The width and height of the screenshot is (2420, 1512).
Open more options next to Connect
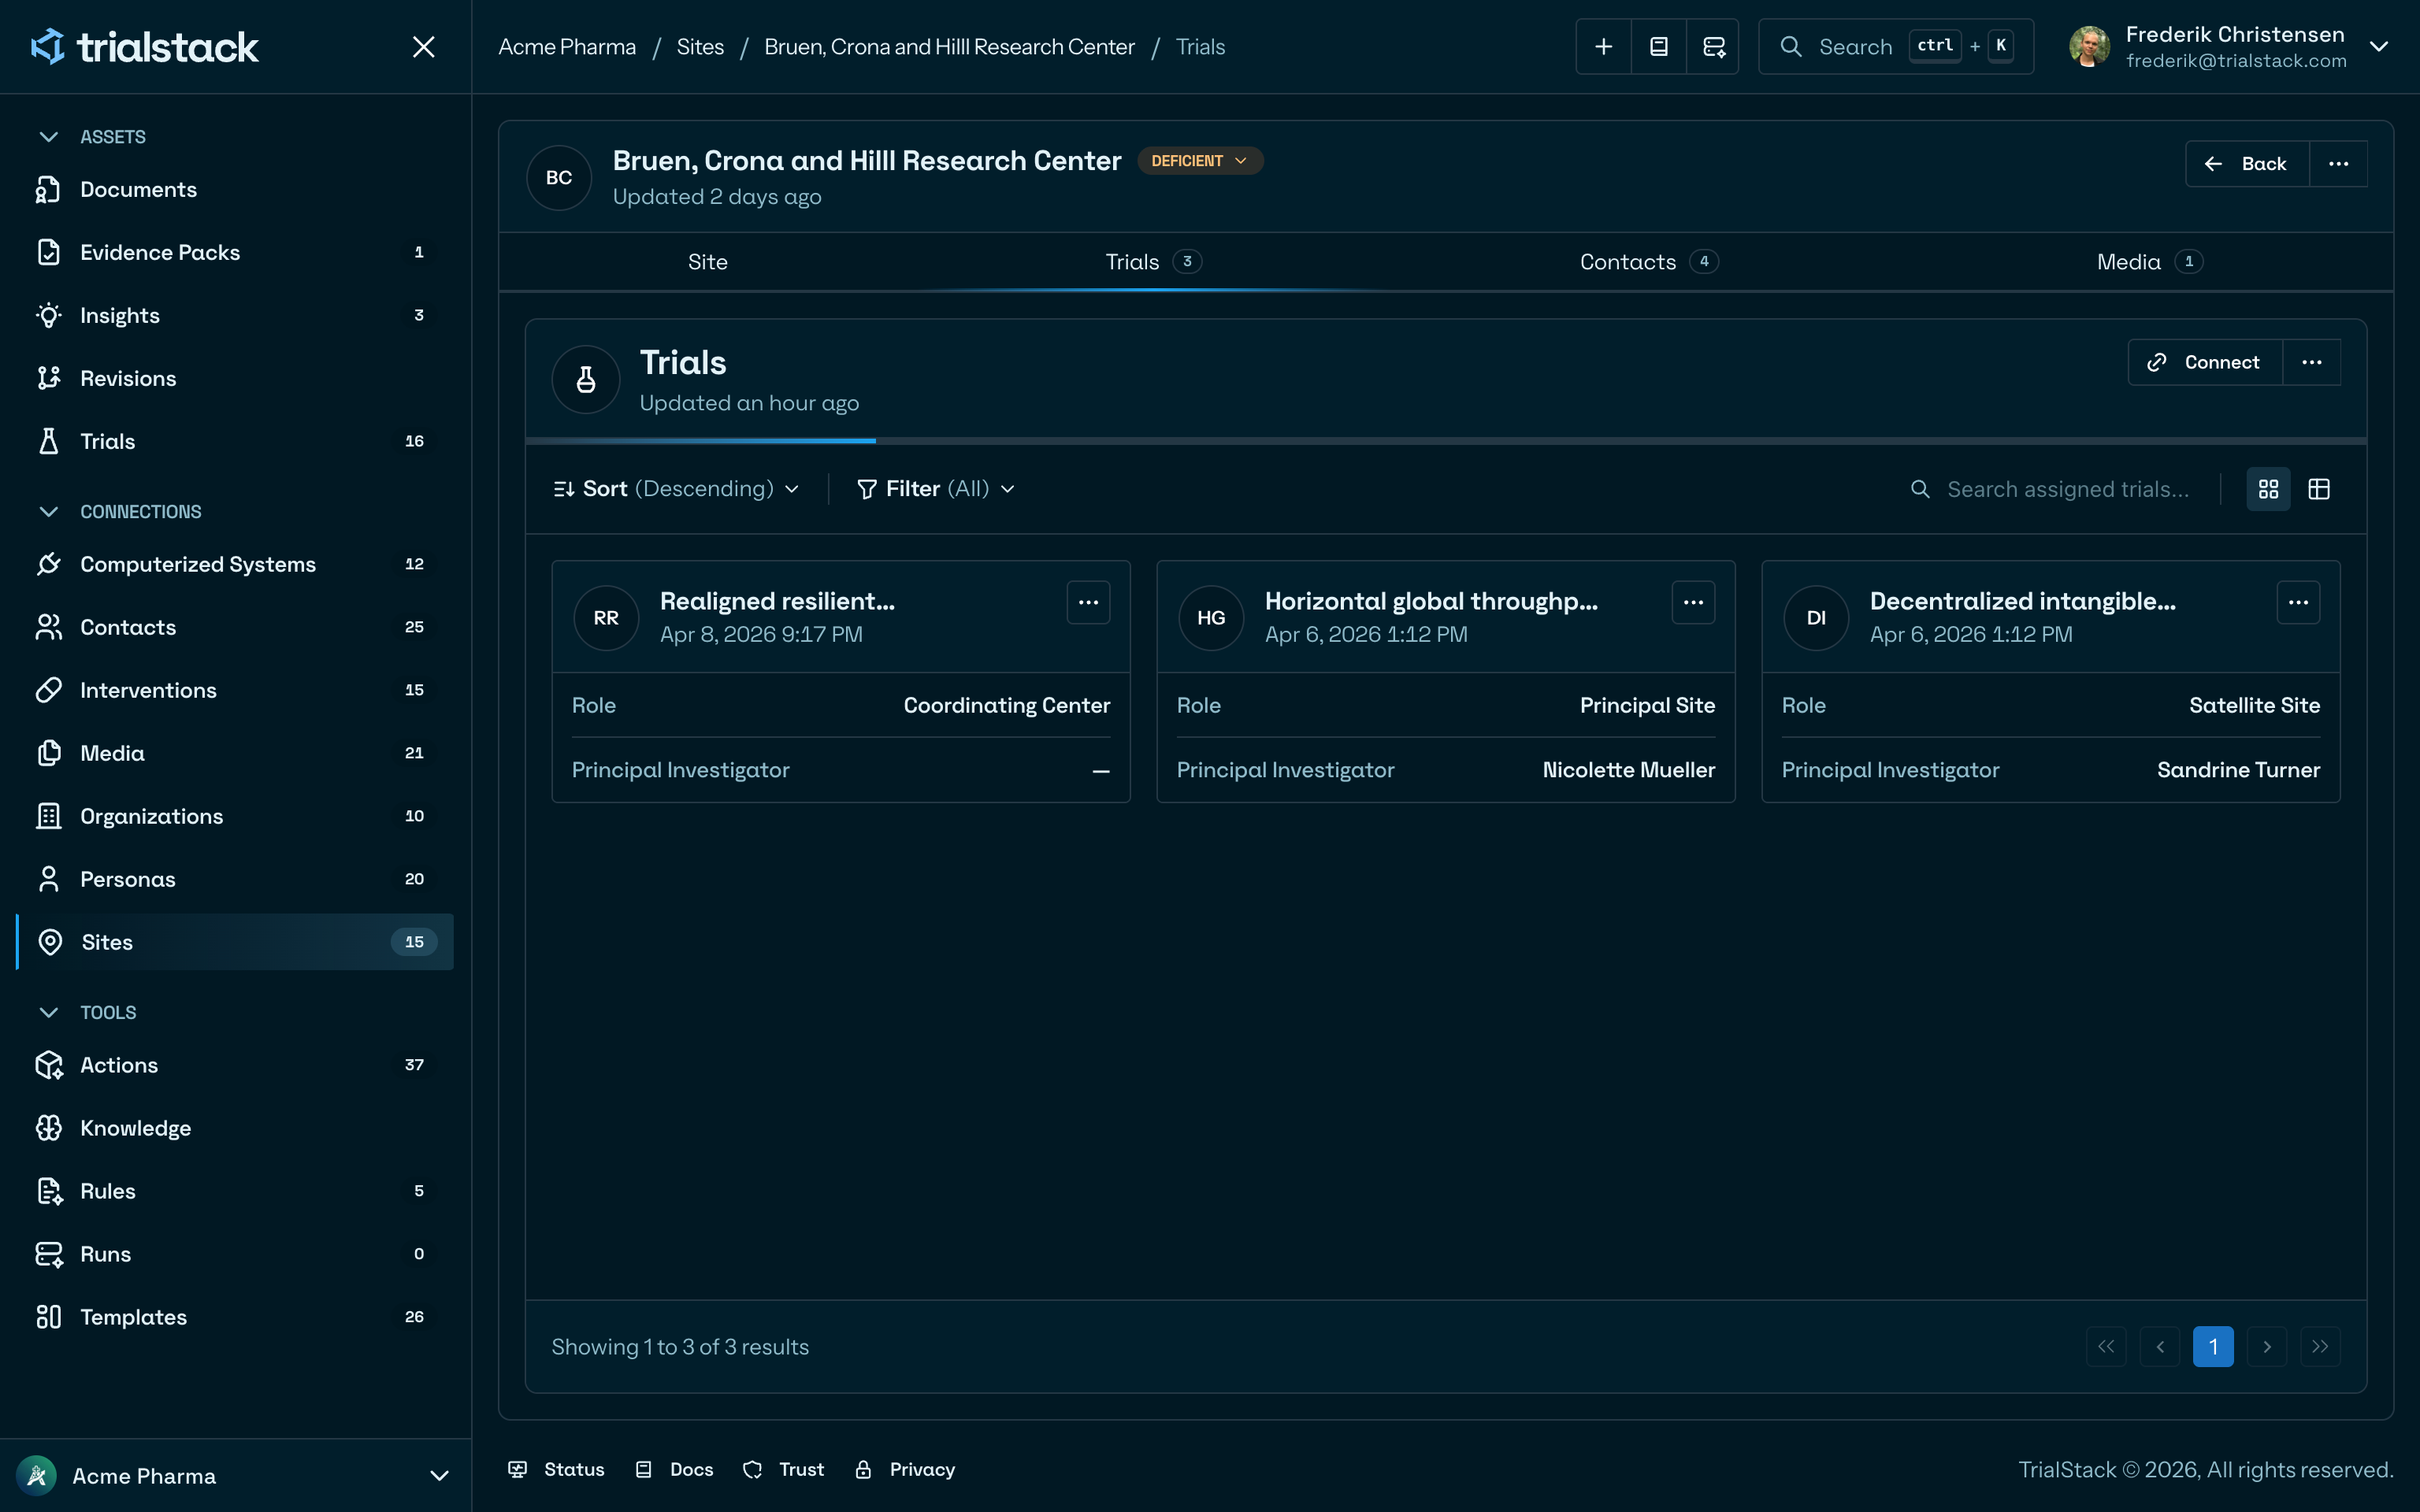pos(2312,362)
